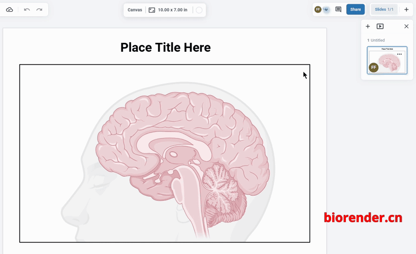
Task: Click the Canvas label in toolbar
Action: (135, 10)
